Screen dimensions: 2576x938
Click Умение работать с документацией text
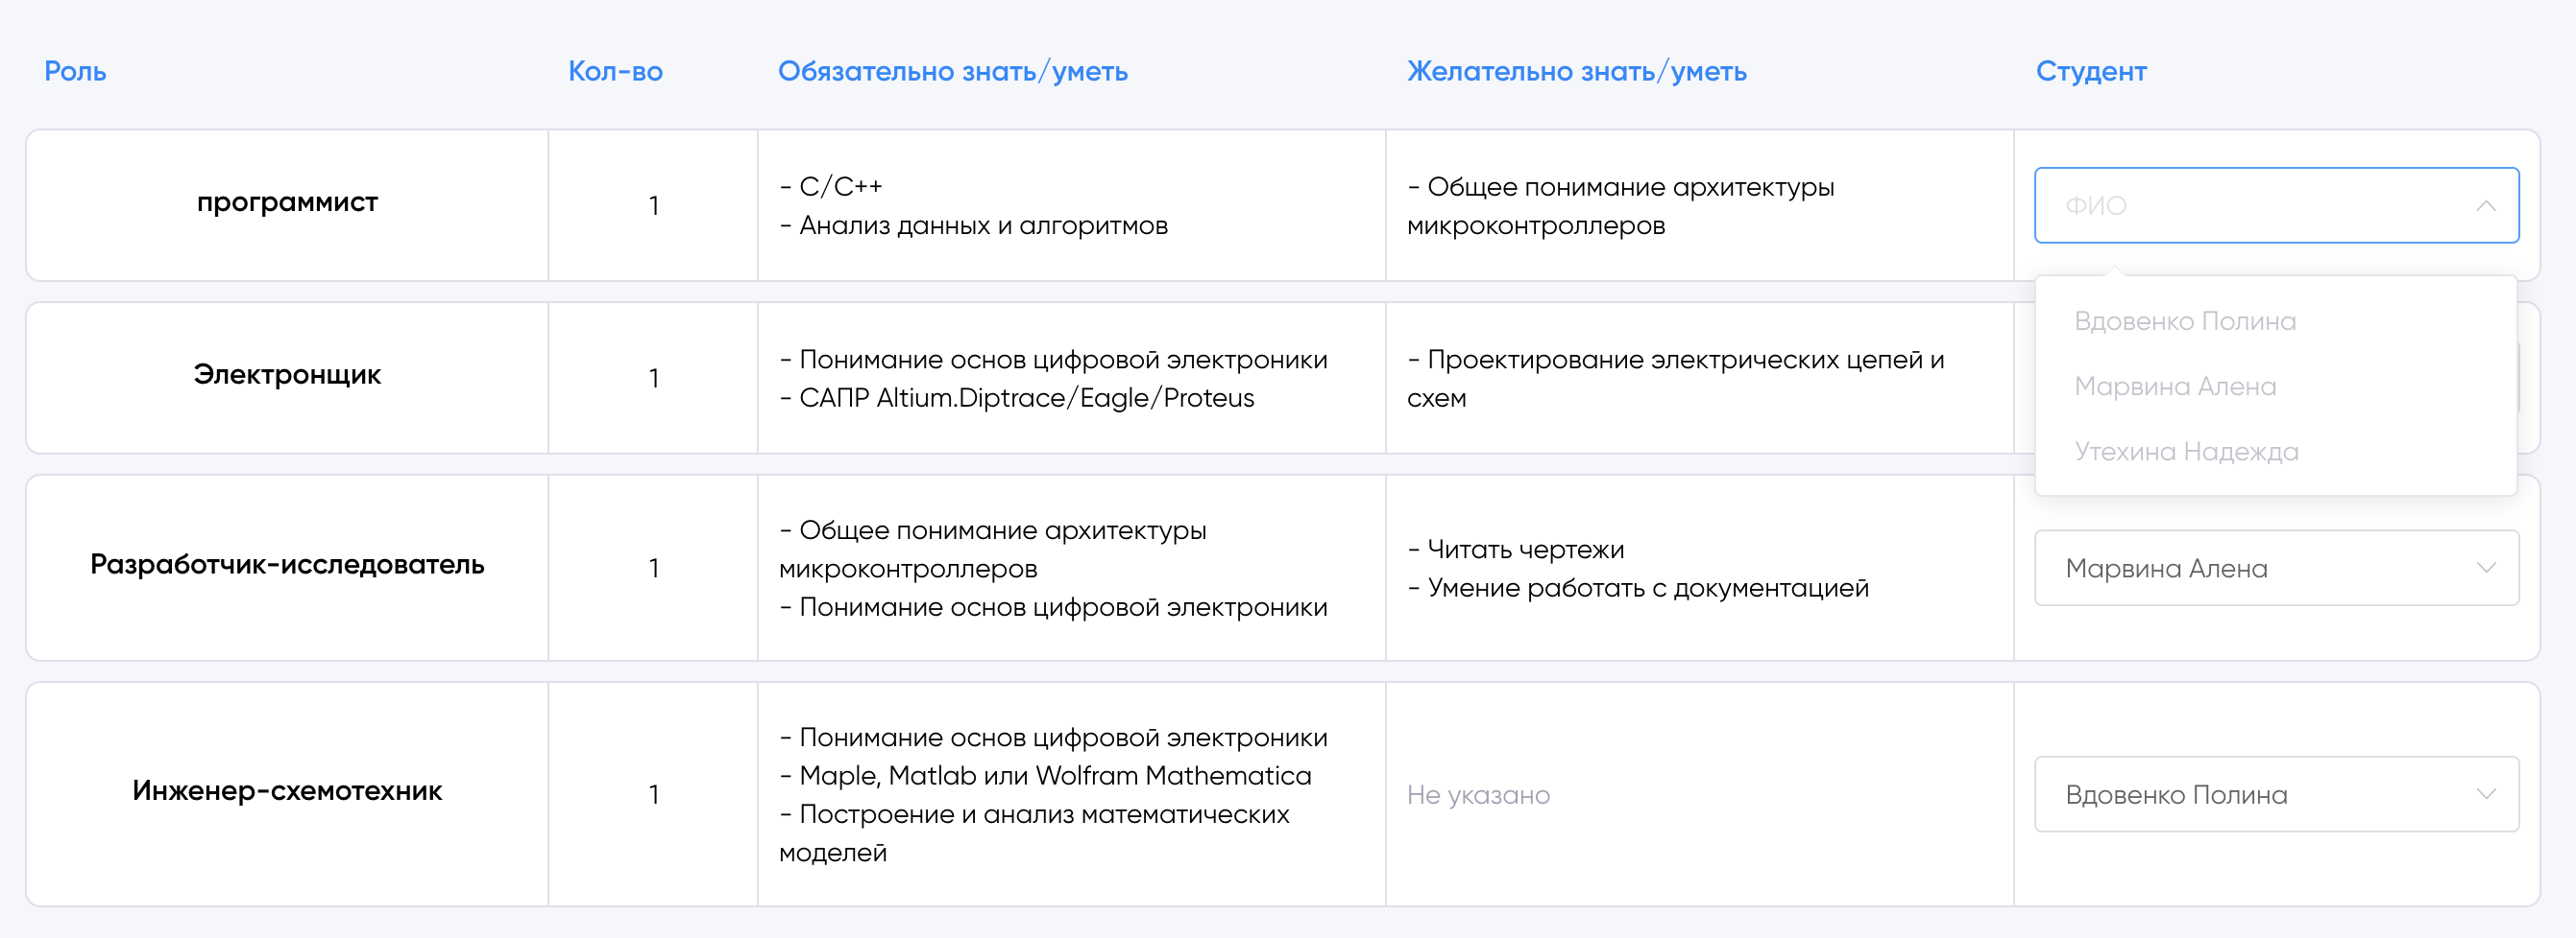click(1638, 588)
